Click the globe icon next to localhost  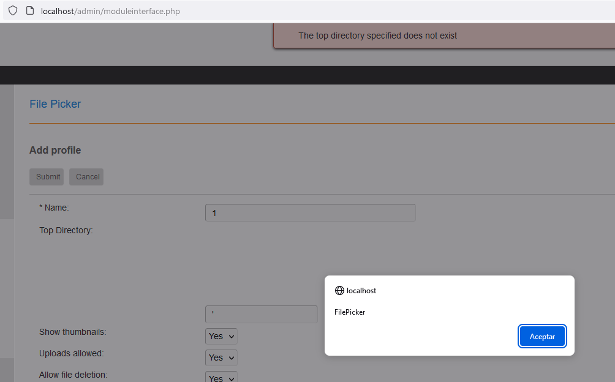[x=339, y=291]
